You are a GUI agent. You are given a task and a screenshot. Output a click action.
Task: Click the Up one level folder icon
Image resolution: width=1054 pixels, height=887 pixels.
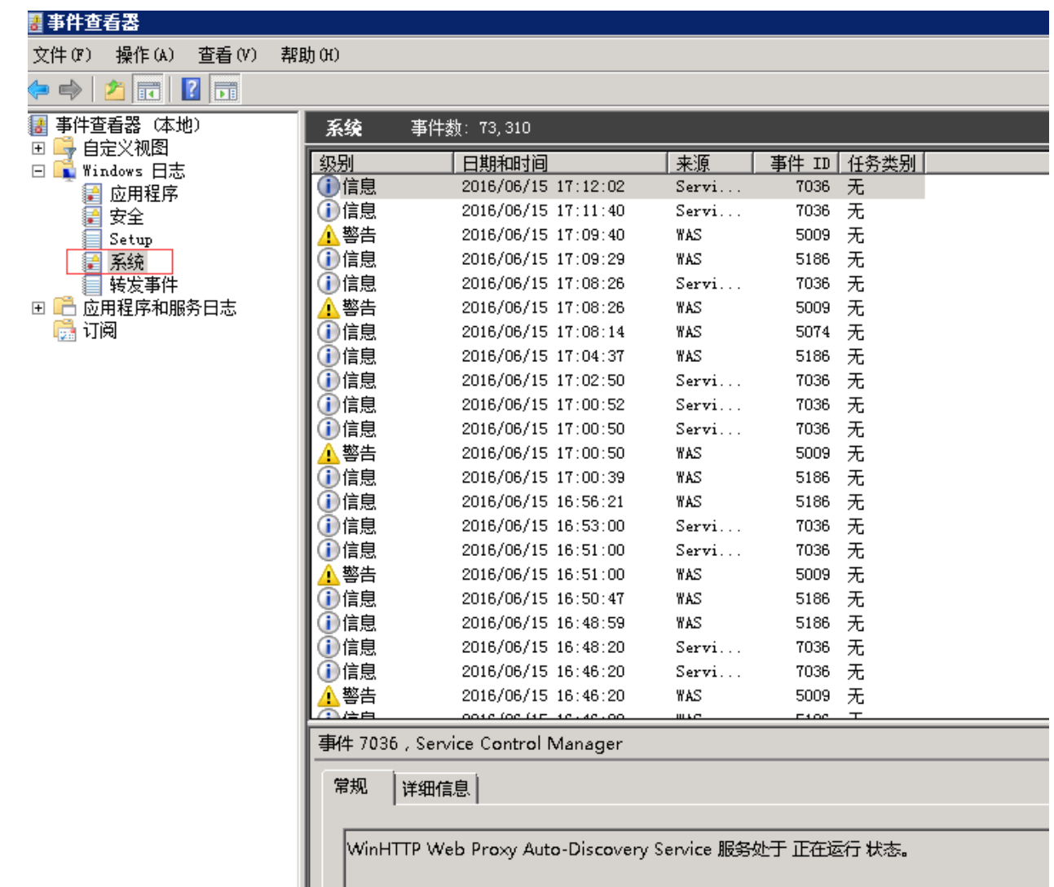(115, 90)
